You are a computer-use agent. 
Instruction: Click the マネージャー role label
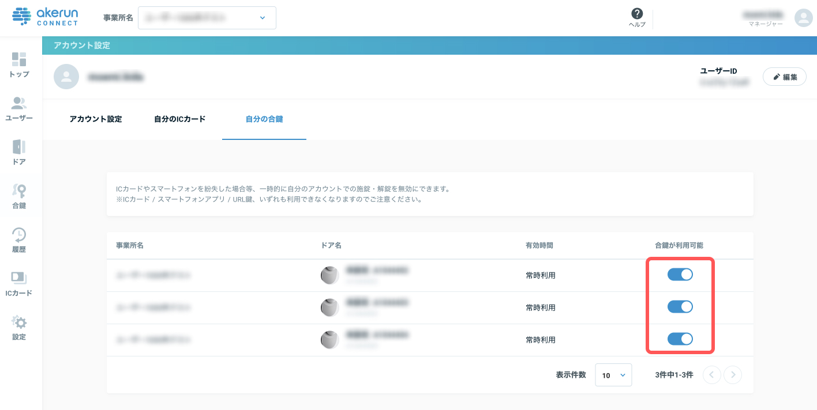766,24
